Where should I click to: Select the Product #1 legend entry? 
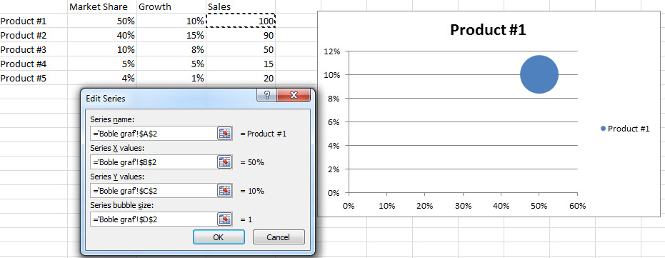625,129
